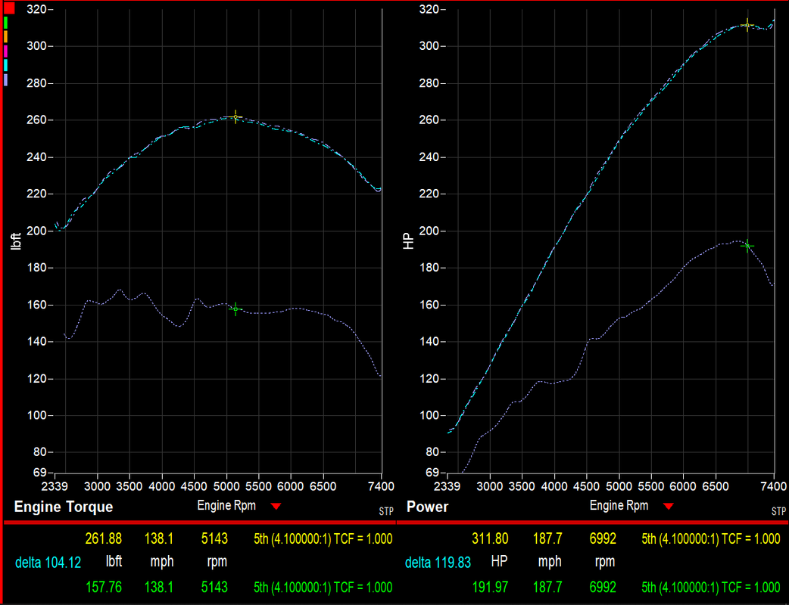The width and height of the screenshot is (789, 605).
Task: Click the green 5143 rpm torque reading
Action: (x=214, y=586)
